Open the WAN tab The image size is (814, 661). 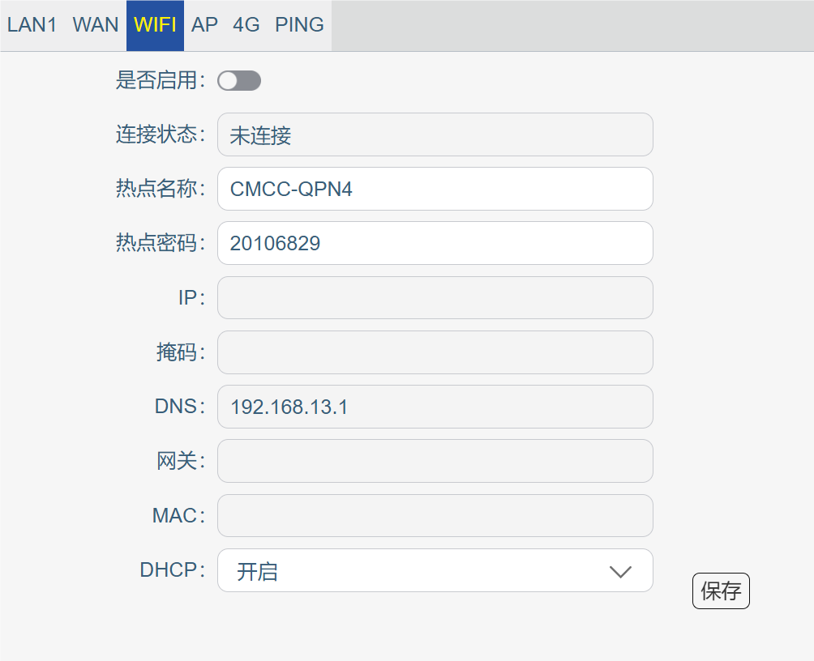click(x=96, y=25)
